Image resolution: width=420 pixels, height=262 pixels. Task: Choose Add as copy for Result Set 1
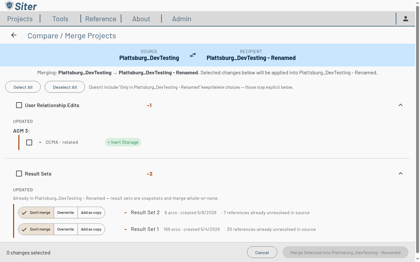[x=91, y=229]
